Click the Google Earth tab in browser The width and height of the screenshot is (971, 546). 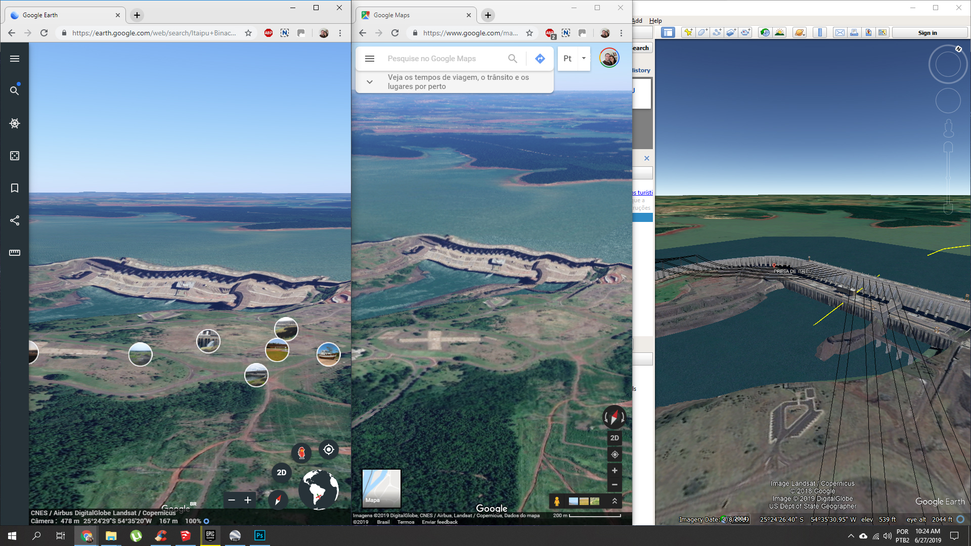[59, 15]
